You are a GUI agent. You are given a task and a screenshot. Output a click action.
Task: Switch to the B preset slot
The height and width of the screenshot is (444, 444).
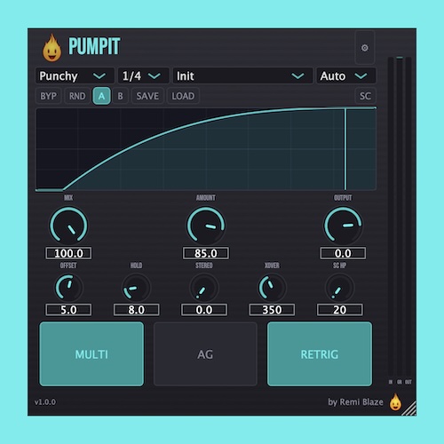(120, 96)
